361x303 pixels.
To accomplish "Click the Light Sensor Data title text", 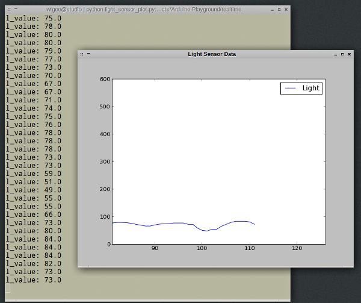I will tap(212, 54).
